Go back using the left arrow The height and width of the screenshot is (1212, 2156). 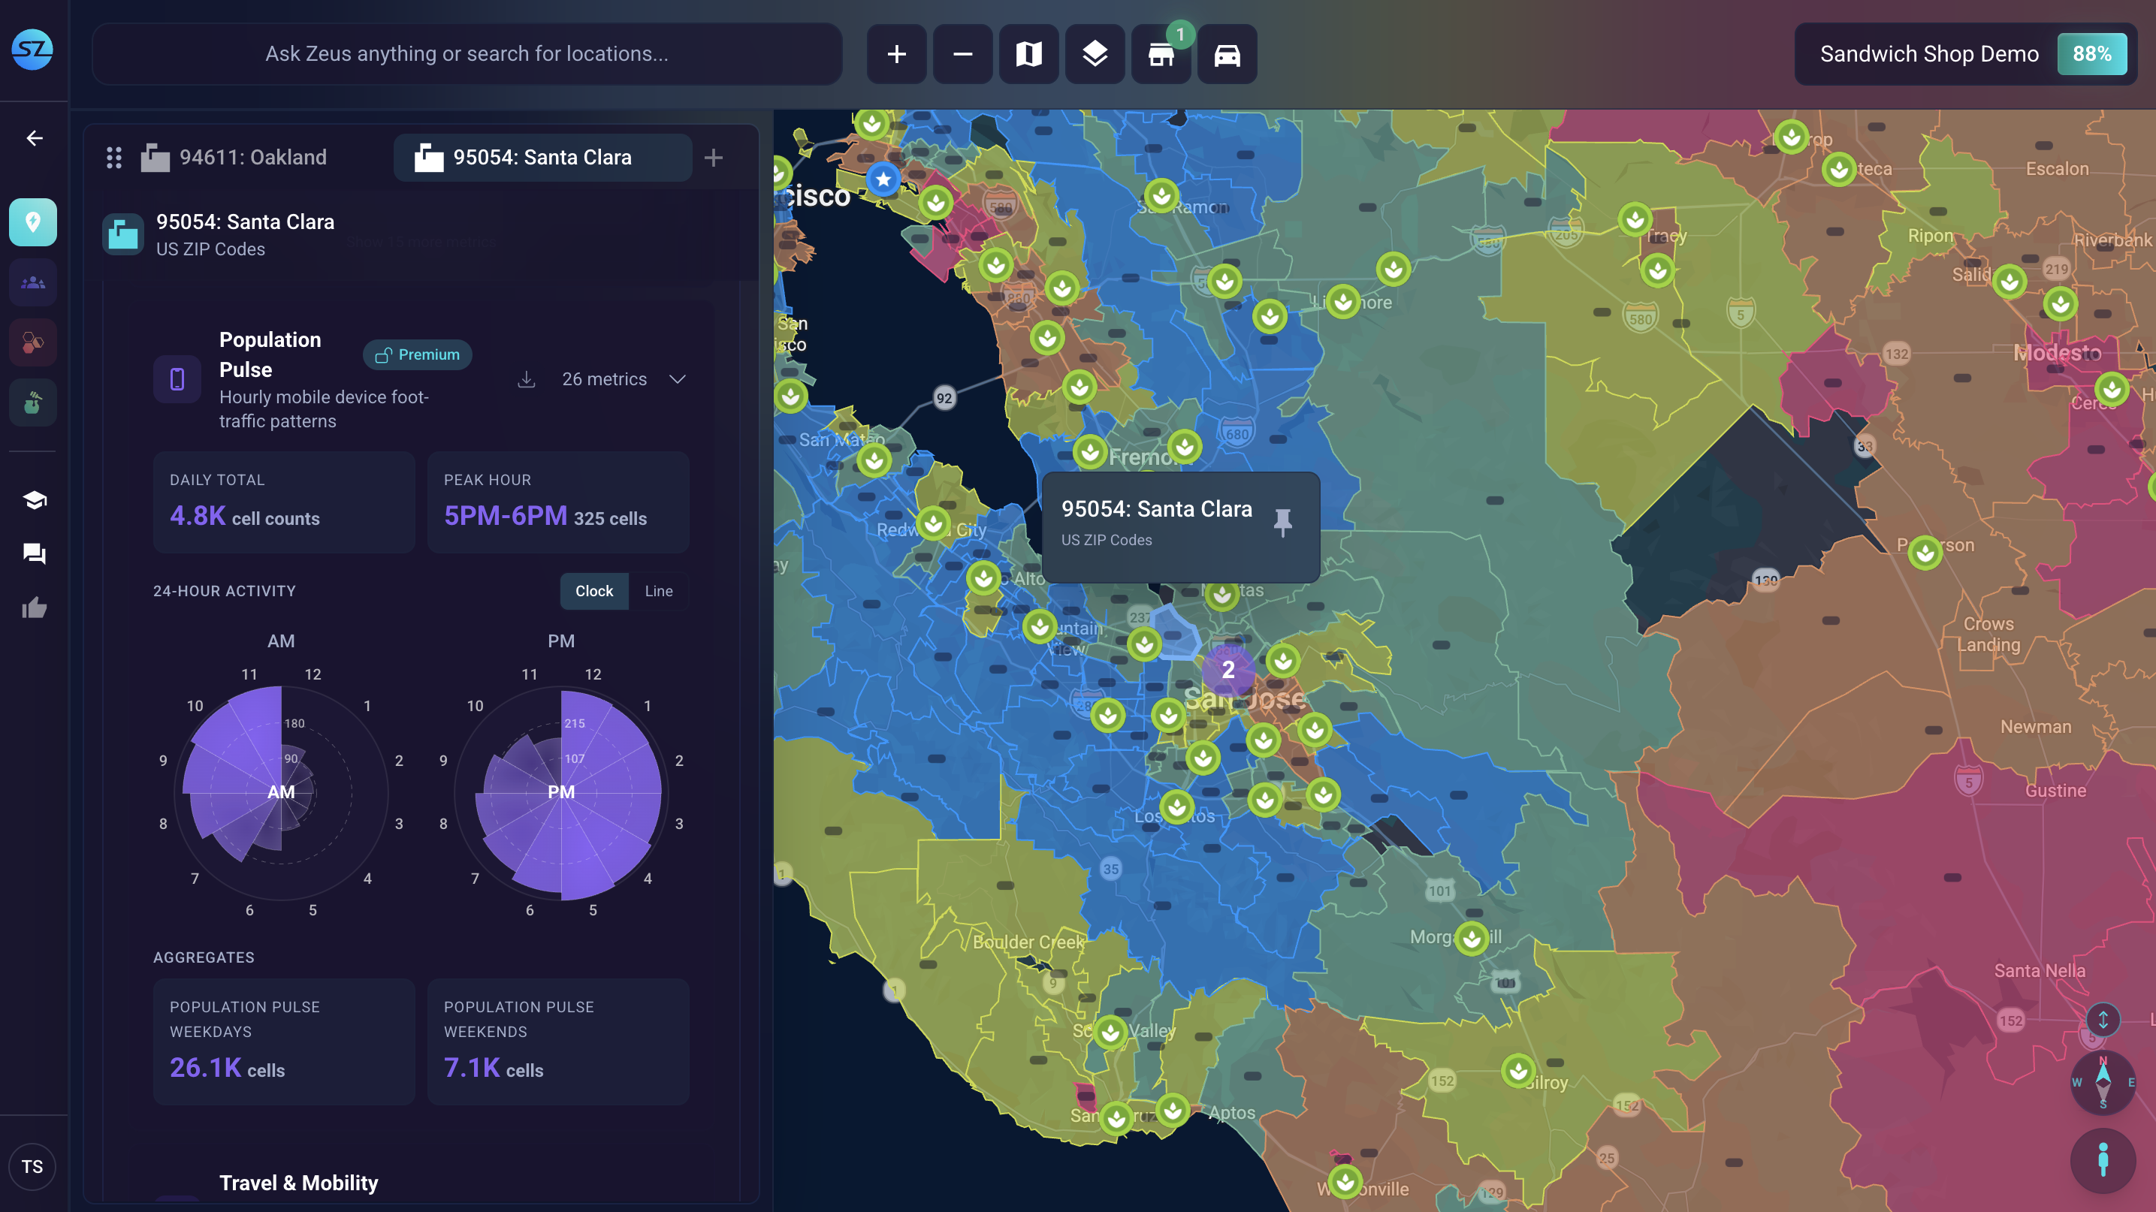tap(35, 138)
